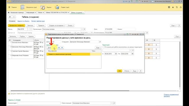The width and height of the screenshot is (189, 106).
Task: Click the Номер input field
Action: coord(129,29)
